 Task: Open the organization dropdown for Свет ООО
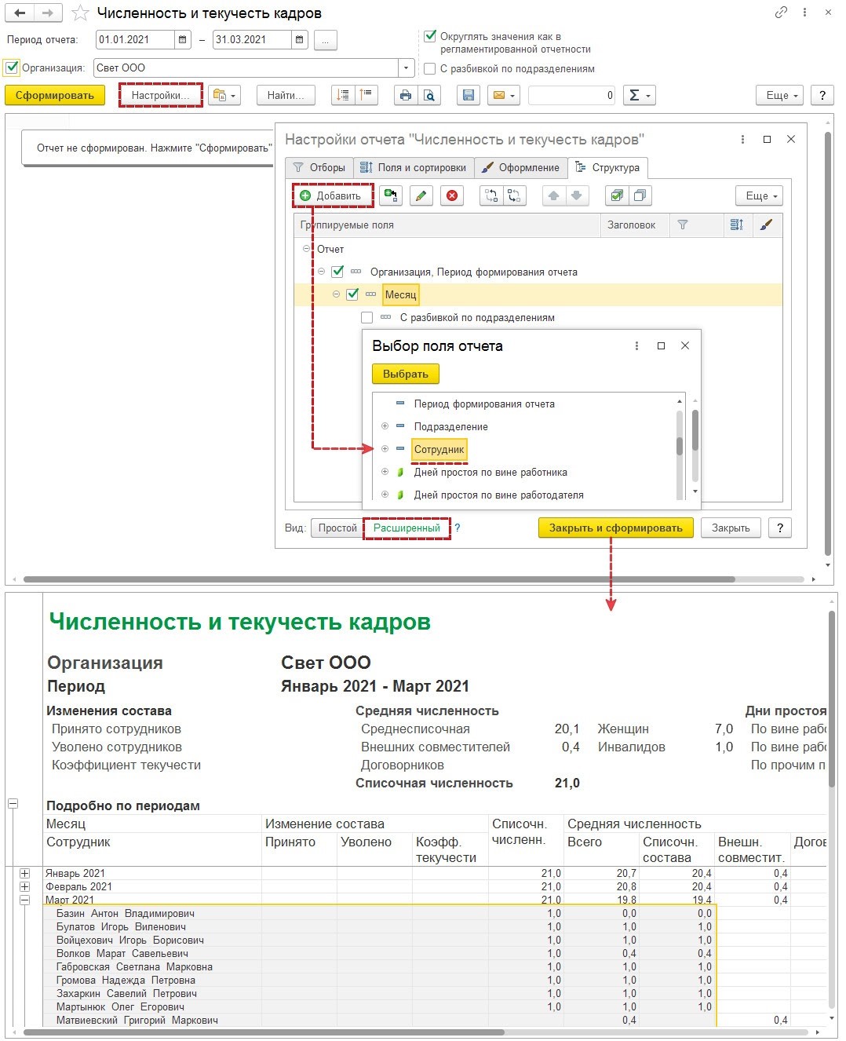pyautogui.click(x=406, y=68)
